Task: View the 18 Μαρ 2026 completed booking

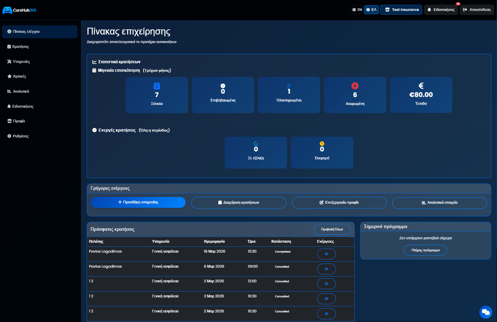Action: tap(326, 254)
